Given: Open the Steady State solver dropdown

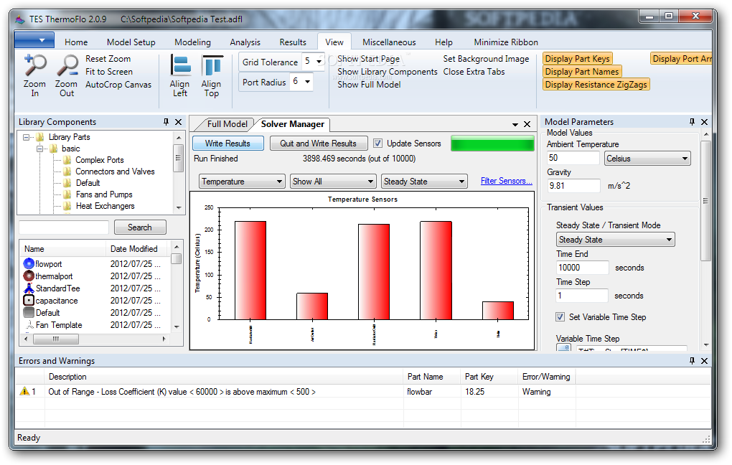Looking at the screenshot, I should (x=424, y=181).
